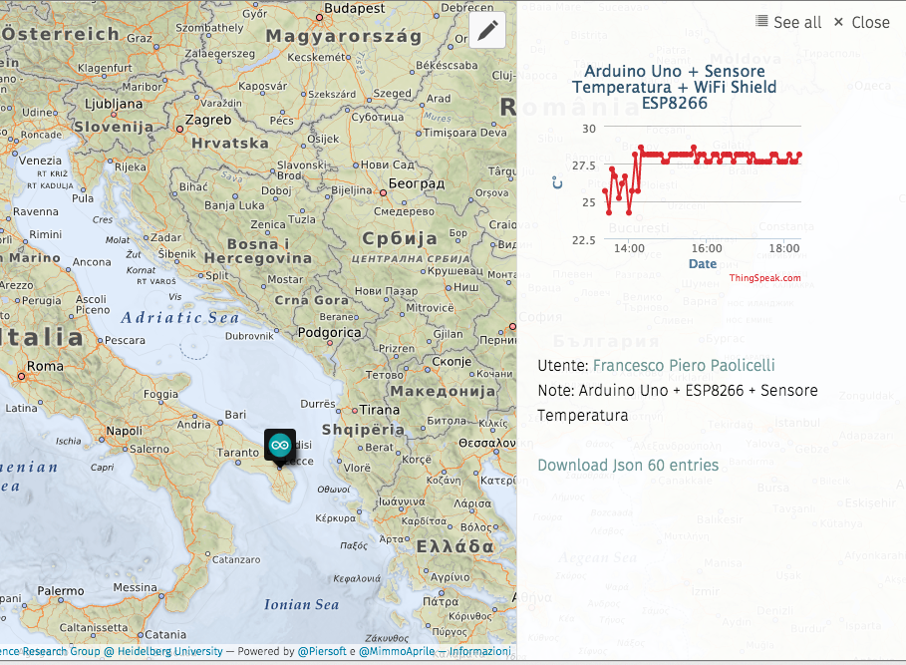This screenshot has width=906, height=665.
Task: Click the Ljubljana label on the map
Action: coord(114,104)
